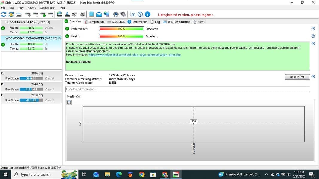Click the blue envelope email icon
Image resolution: width=319 pixels, height=179 pixels.
[99, 14]
